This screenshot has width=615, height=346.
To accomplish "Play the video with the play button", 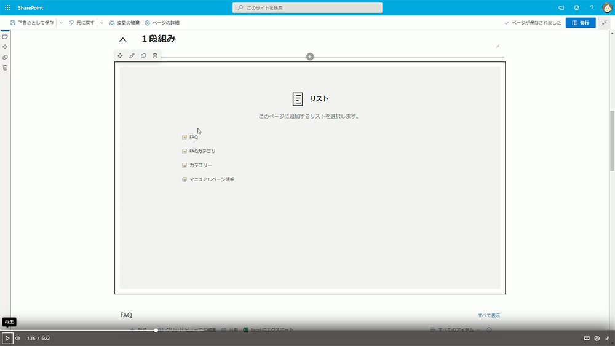I will coord(7,338).
